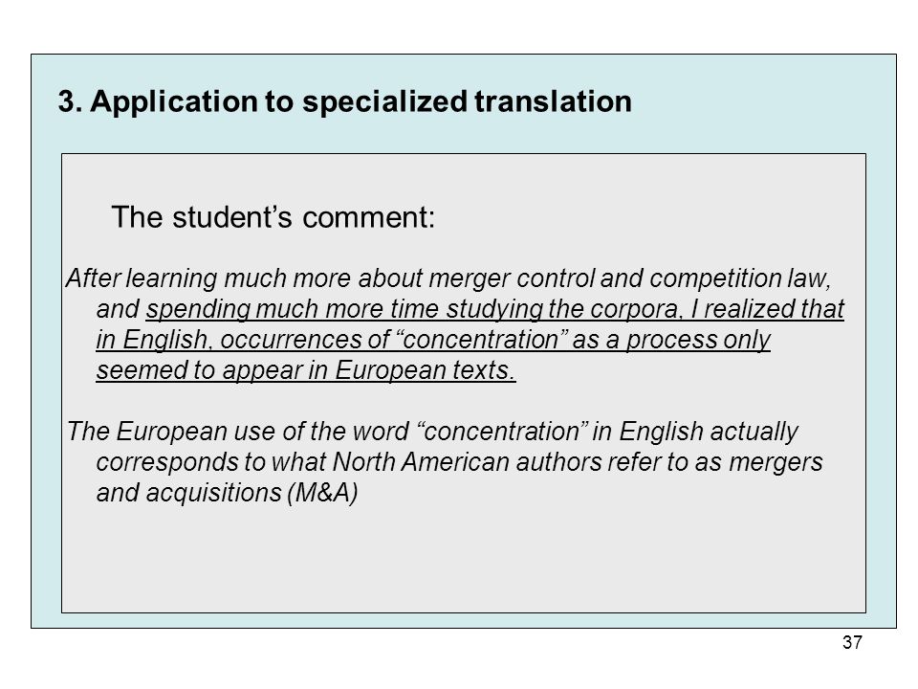Click the word 'translation' in the title
The image size is (918, 689).
554,101
